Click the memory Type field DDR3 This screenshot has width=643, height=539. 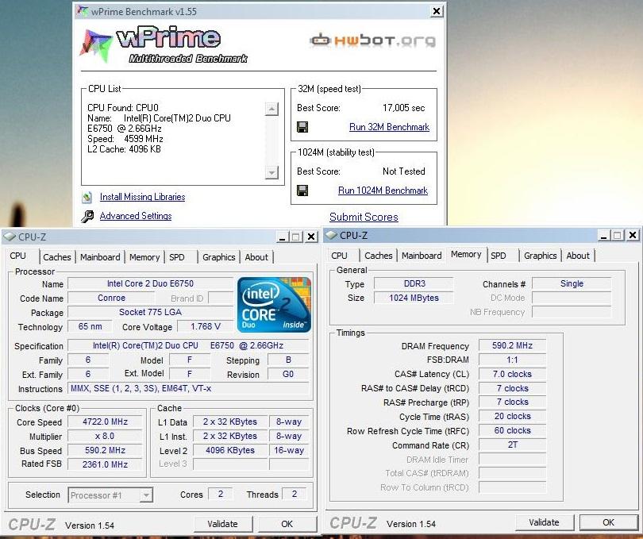pyautogui.click(x=414, y=283)
